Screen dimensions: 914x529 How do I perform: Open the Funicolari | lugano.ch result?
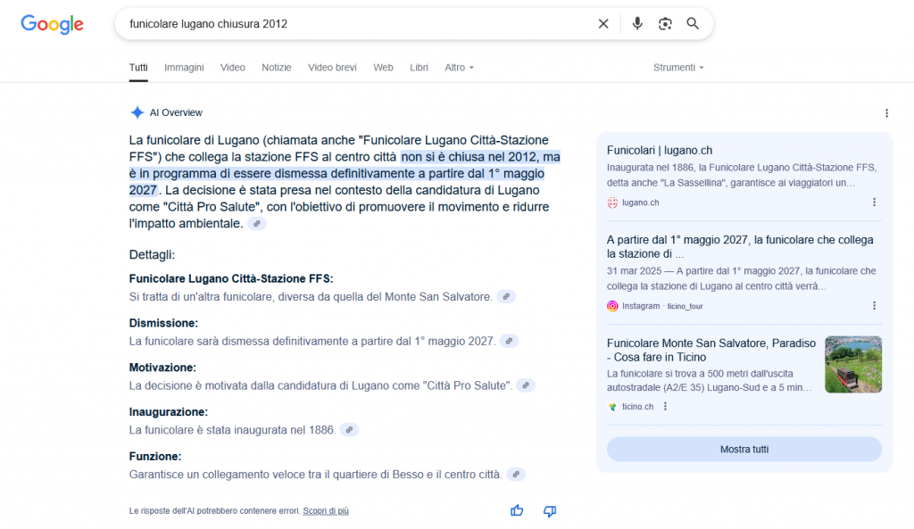point(660,150)
